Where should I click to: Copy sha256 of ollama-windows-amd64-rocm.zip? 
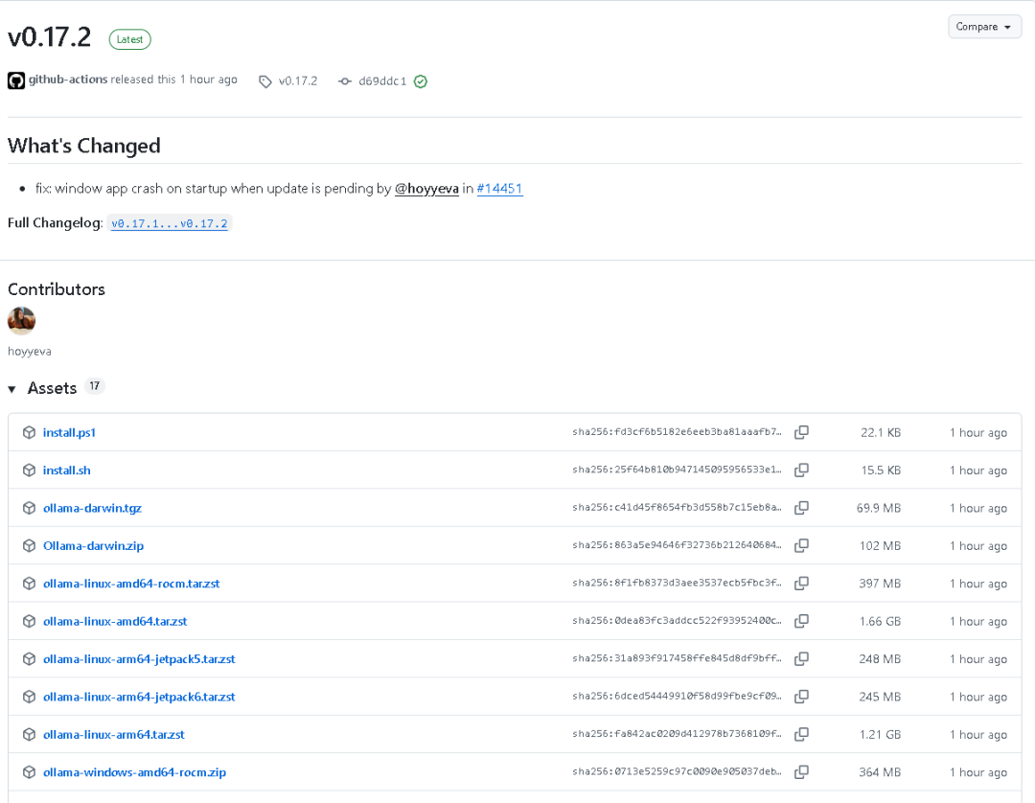coord(801,771)
